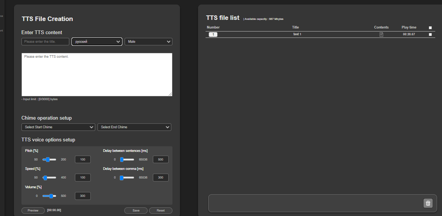Open the Male voice gender dropdown

click(x=149, y=42)
